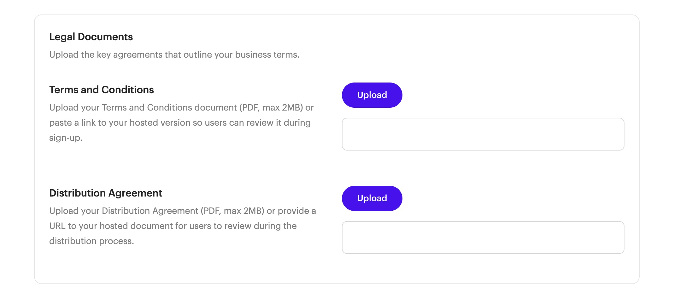Click the text 'sign-up.' in Terms description
The height and width of the screenshot is (291, 680).
pyautogui.click(x=66, y=138)
